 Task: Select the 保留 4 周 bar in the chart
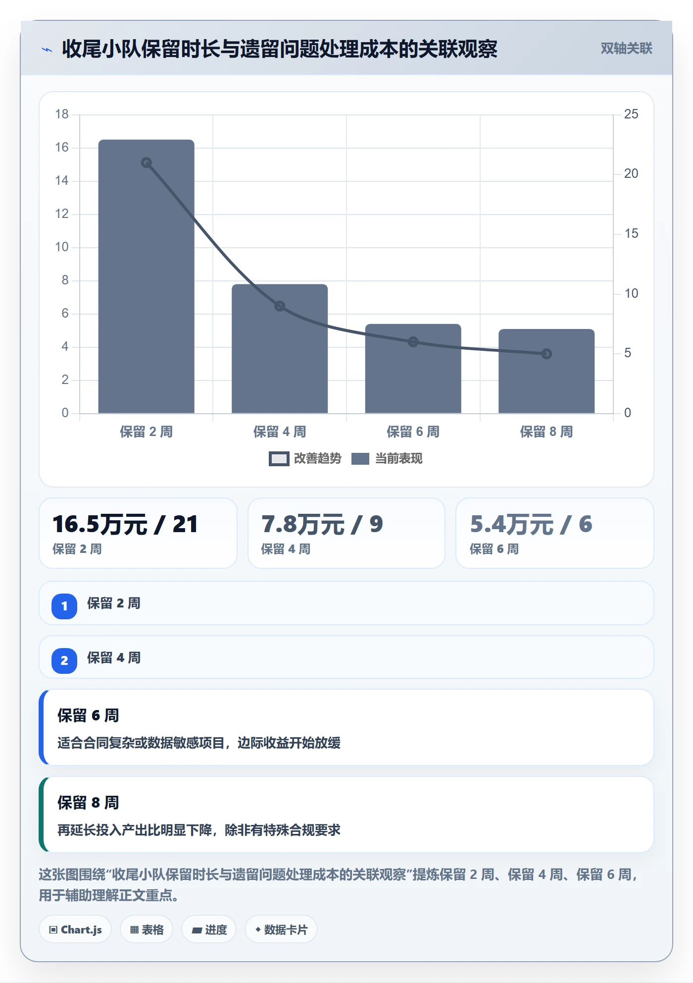(280, 349)
